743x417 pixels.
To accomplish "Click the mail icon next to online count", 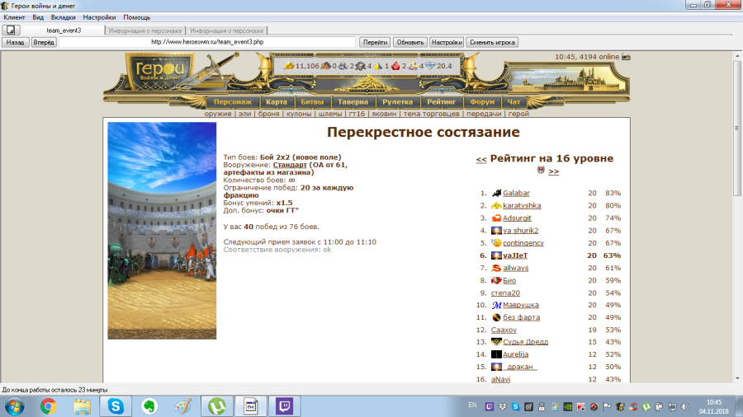I will click(x=626, y=57).
